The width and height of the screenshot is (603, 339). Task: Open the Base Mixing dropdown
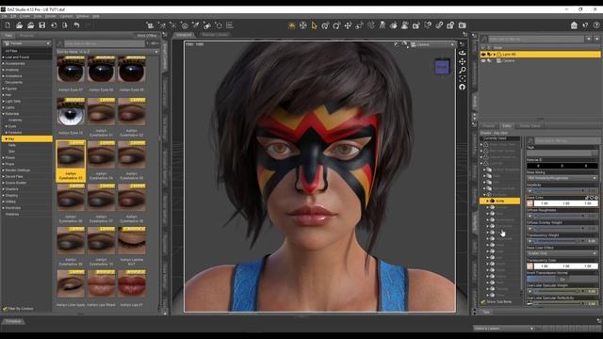562,178
